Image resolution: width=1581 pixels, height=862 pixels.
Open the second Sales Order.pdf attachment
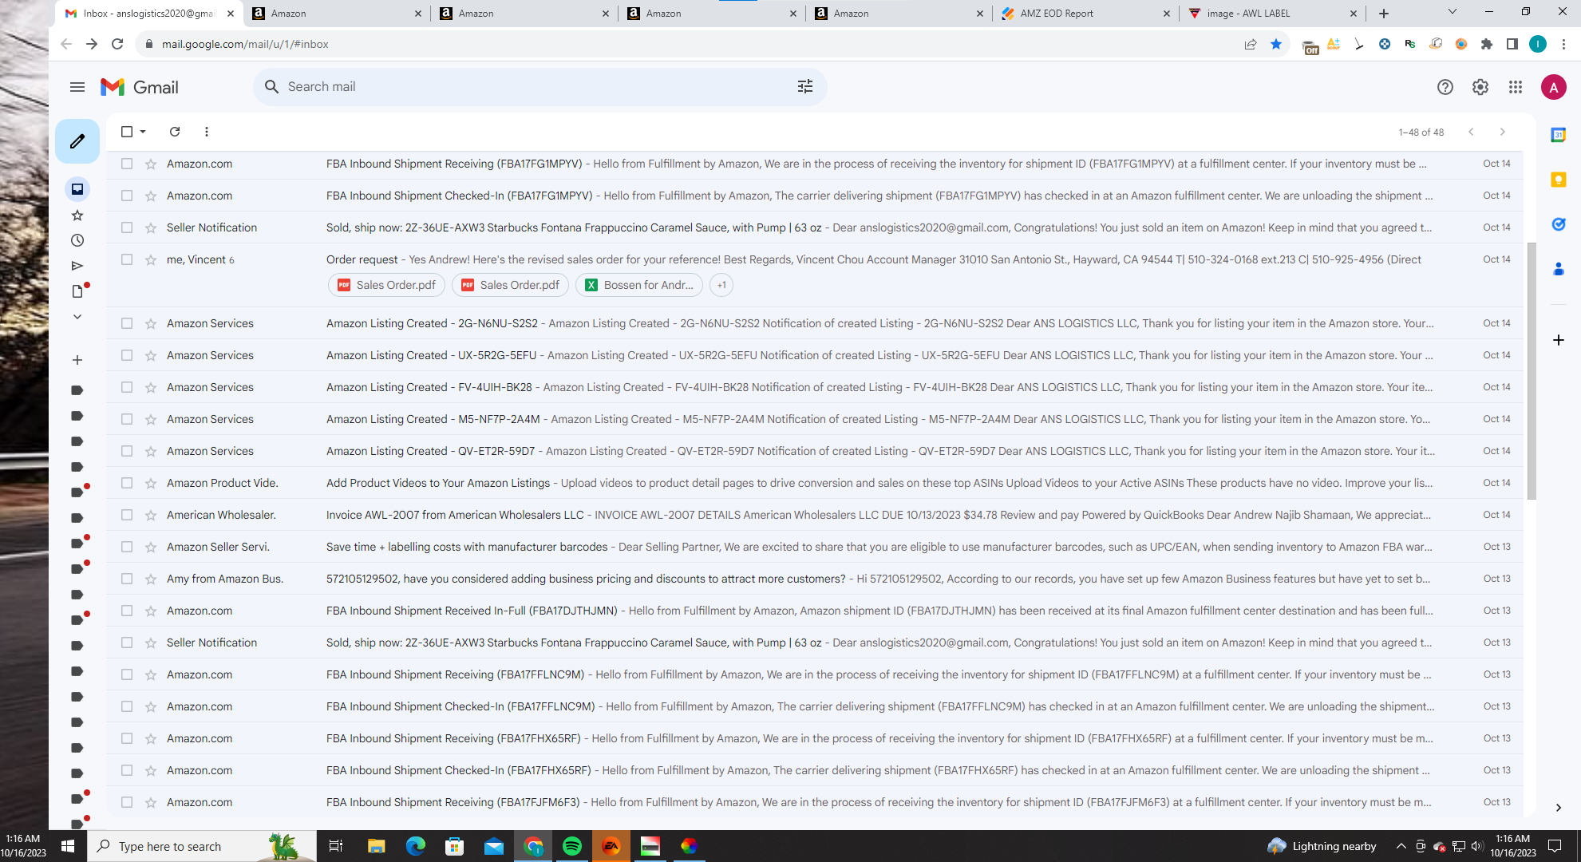click(x=511, y=285)
